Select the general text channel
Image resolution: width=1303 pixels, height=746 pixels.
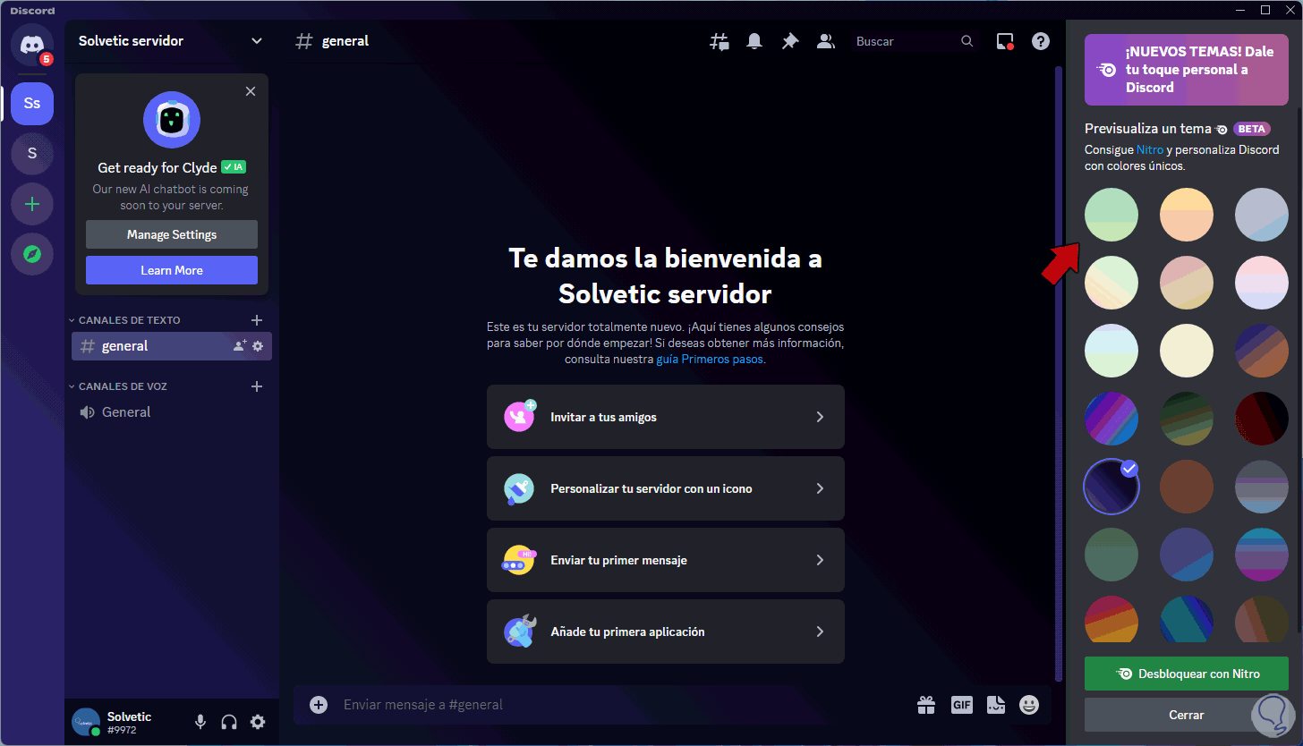(x=172, y=346)
